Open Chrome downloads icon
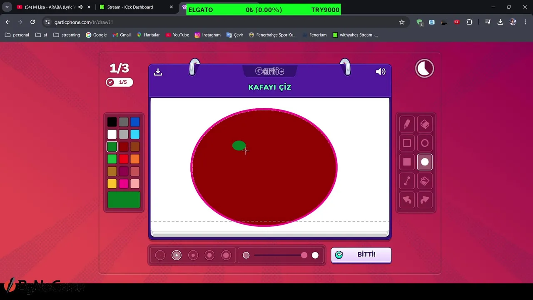 pos(500,22)
